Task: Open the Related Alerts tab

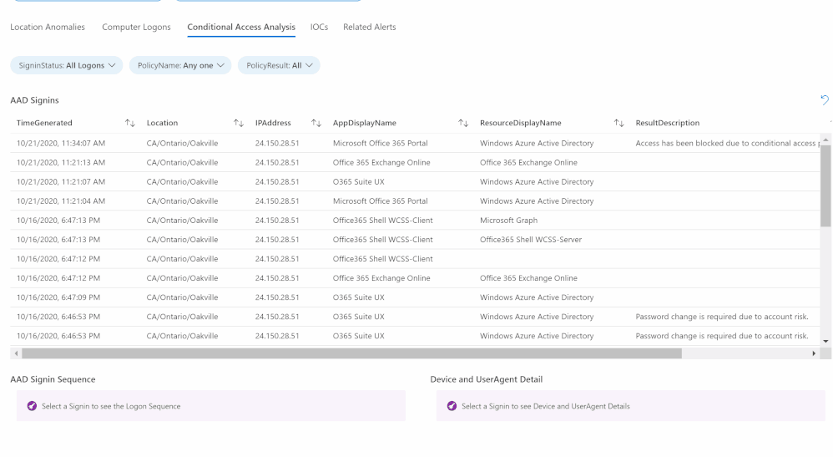Action: pyautogui.click(x=370, y=27)
